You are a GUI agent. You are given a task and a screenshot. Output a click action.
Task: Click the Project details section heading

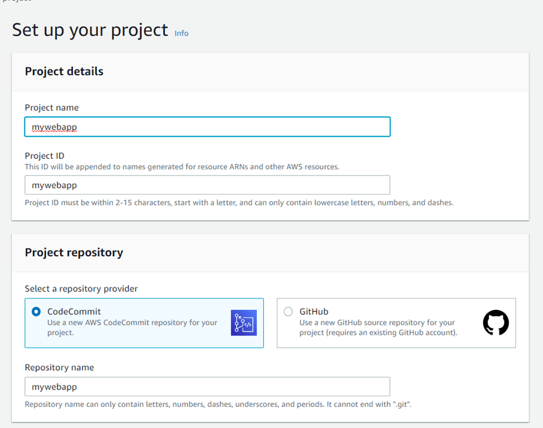tap(64, 71)
